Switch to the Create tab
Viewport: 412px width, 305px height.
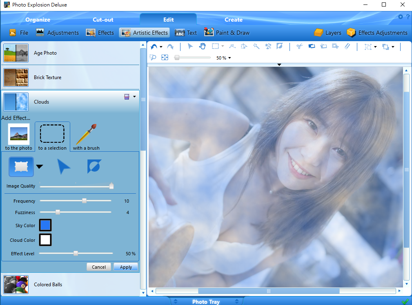[233, 19]
